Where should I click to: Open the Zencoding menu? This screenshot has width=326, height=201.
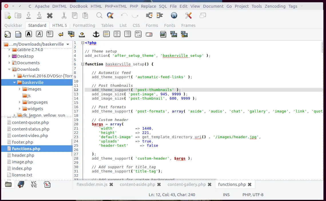coord(275,6)
